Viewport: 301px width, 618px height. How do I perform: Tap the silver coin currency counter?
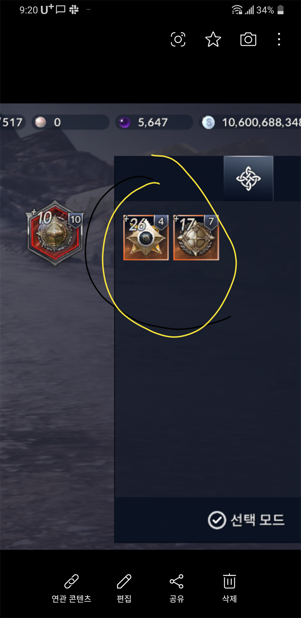(x=250, y=122)
